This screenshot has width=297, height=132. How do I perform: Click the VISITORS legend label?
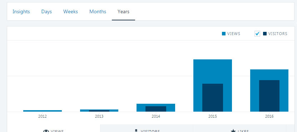(x=278, y=34)
